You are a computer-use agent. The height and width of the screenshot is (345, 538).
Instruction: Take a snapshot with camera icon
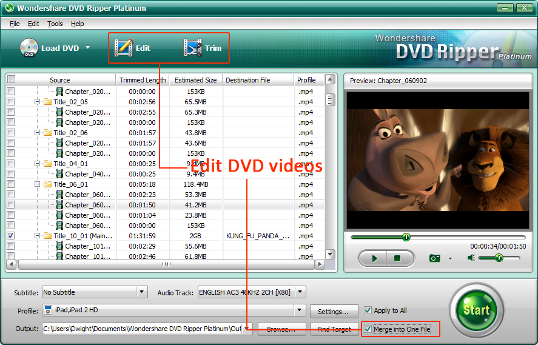point(435,258)
